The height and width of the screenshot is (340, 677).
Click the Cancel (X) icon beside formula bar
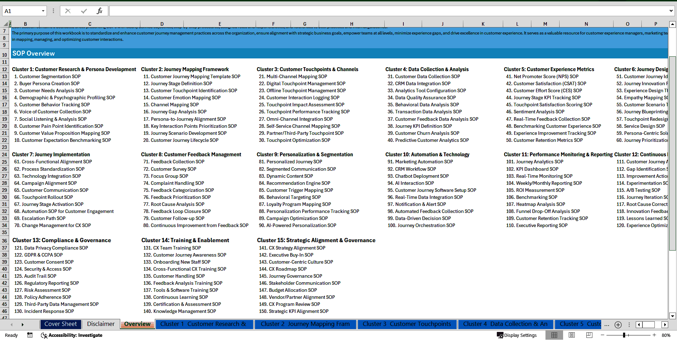pyautogui.click(x=68, y=11)
